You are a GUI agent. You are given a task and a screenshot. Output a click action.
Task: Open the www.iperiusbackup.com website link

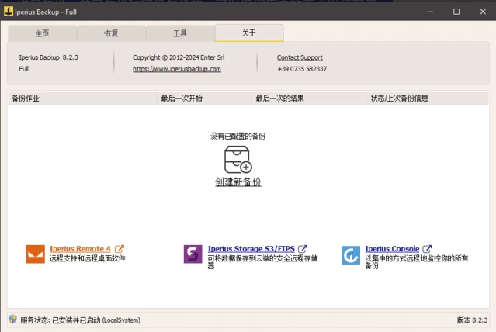tap(176, 68)
